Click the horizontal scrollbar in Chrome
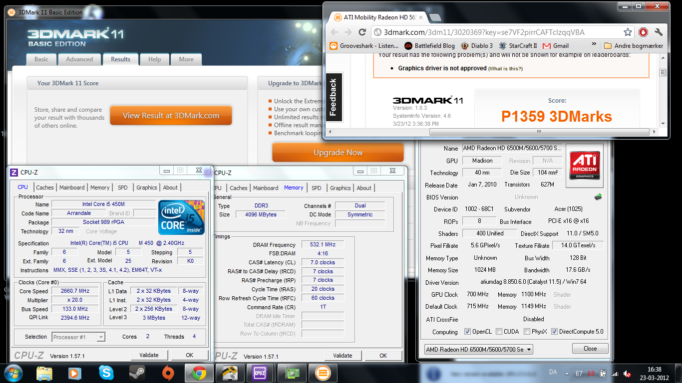Image resolution: width=682 pixels, height=383 pixels. (x=539, y=132)
